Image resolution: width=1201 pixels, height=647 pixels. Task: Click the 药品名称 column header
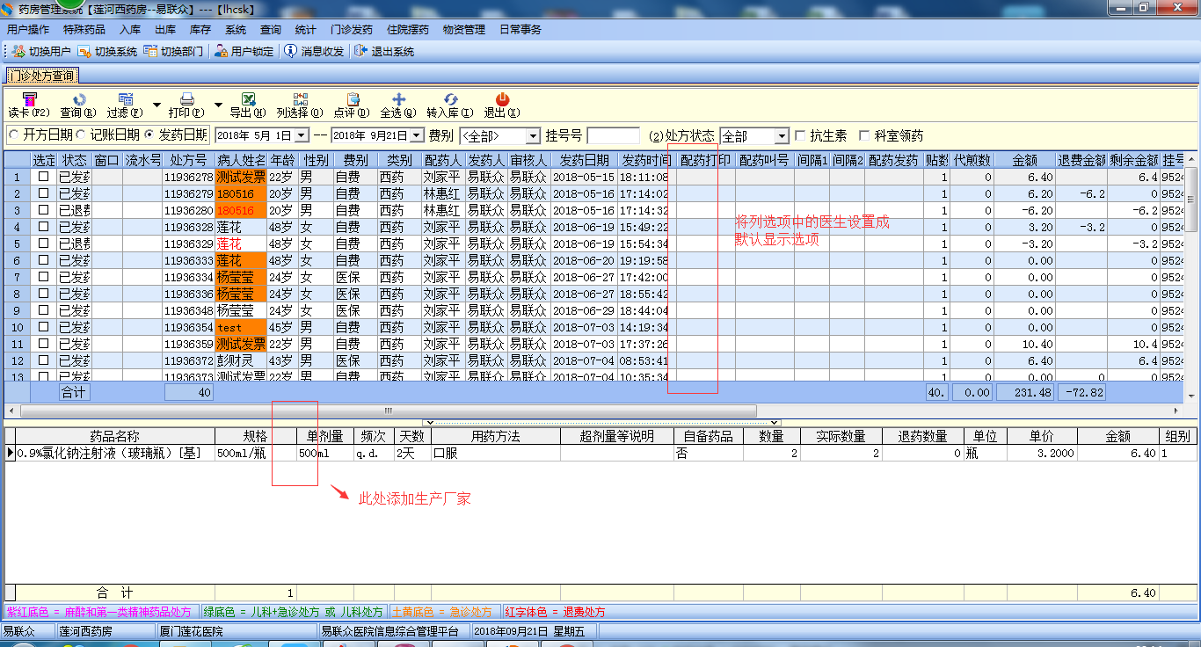click(115, 436)
